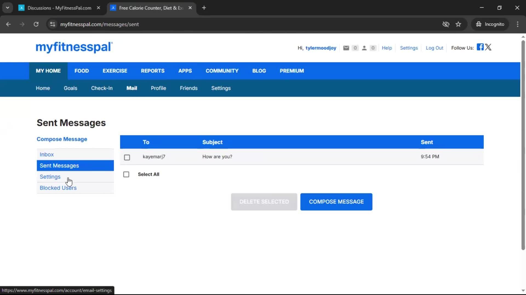Open Settings in the blue submenu bar
Screen dimensions: 526x295
point(221,88)
